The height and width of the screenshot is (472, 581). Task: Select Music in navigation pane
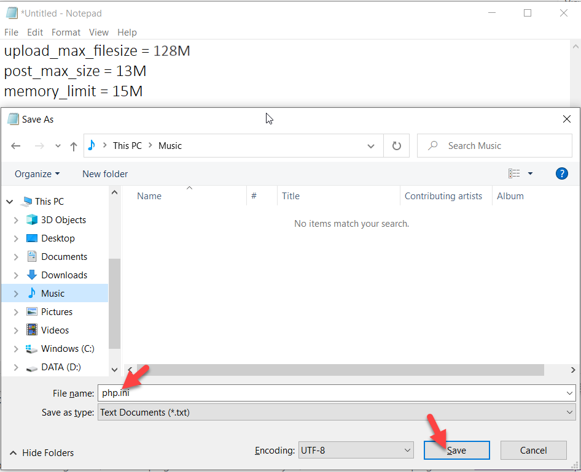53,294
